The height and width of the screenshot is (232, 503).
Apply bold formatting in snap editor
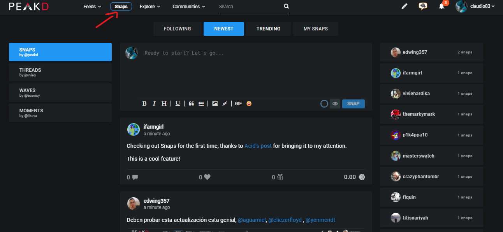coord(144,104)
